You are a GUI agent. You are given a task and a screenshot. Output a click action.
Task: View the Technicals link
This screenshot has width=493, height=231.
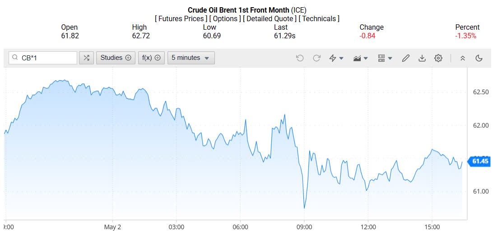[x=320, y=18]
